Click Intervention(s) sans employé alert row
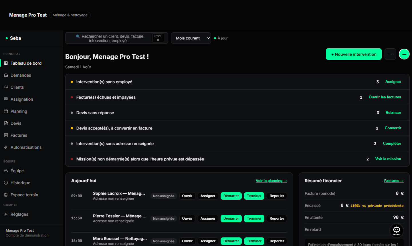The width and height of the screenshot is (412, 246). point(237,82)
